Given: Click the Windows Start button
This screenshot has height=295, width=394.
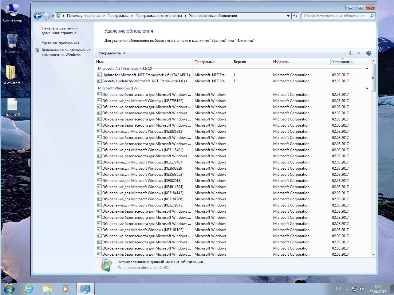Looking at the screenshot, I should click(9, 289).
